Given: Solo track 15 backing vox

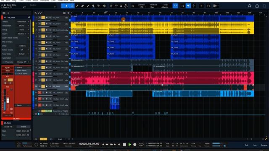Looking at the screenshot, I should 43,105.
